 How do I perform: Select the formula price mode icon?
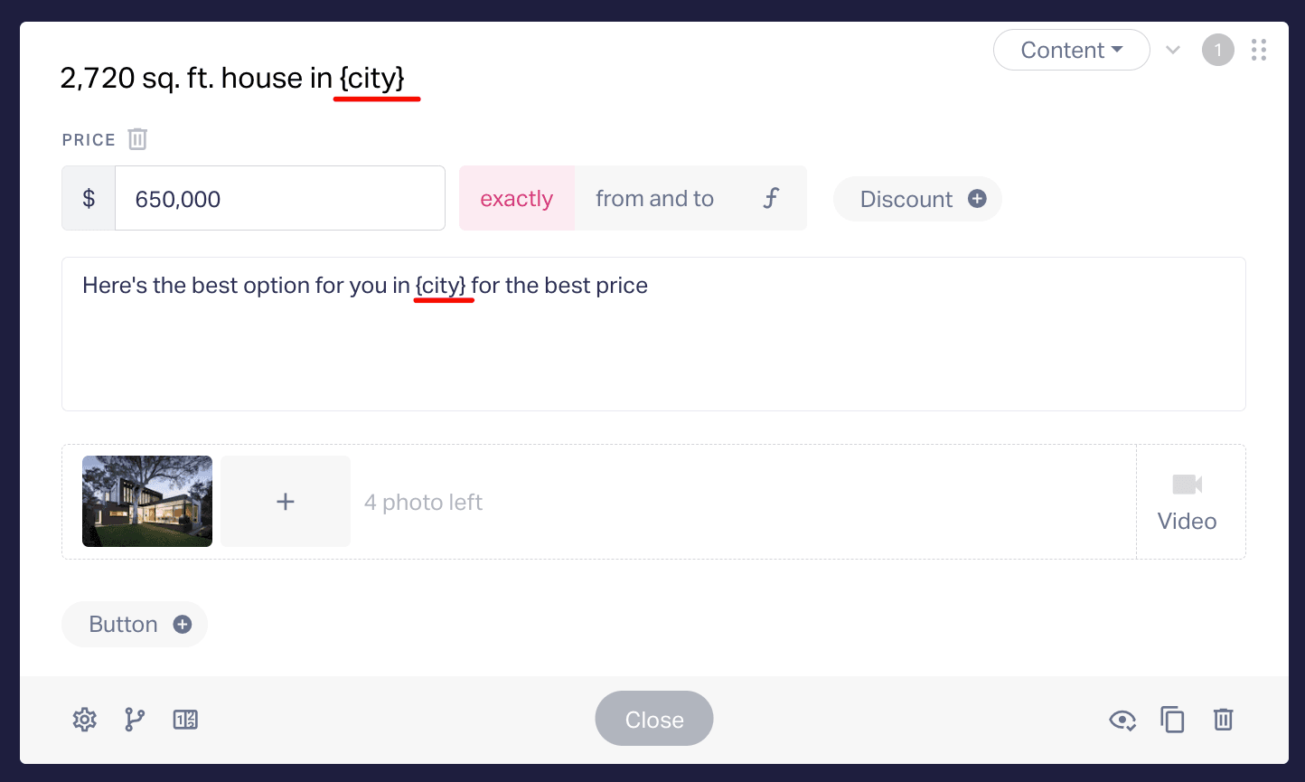pos(771,198)
